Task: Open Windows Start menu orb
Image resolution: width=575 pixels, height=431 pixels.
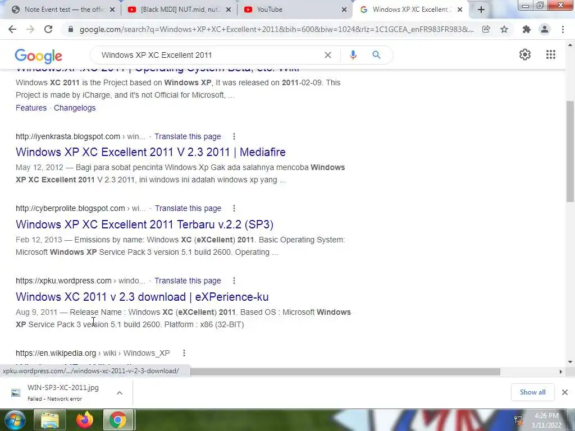Action: pyautogui.click(x=14, y=420)
